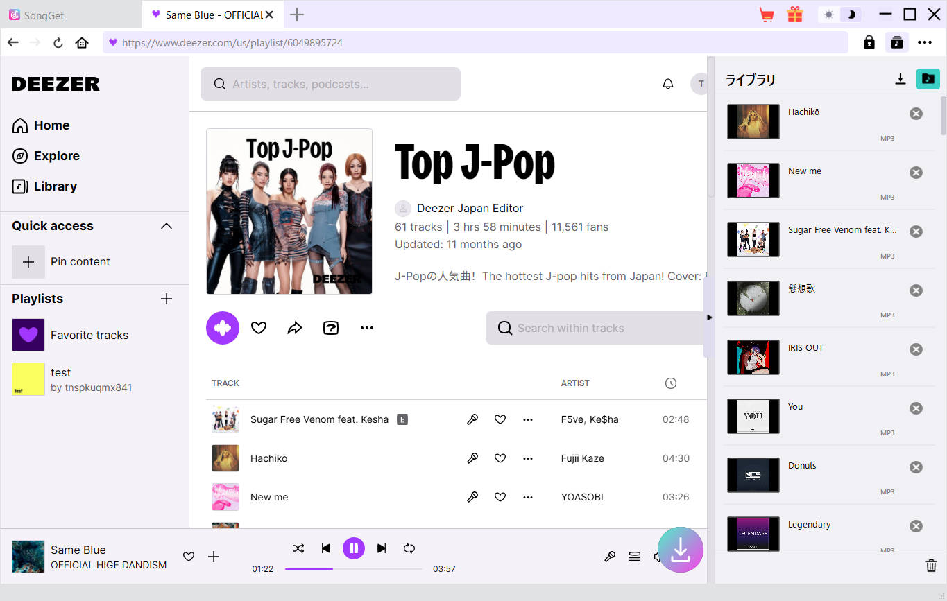Toggle shuffle in the player bar

[298, 548]
